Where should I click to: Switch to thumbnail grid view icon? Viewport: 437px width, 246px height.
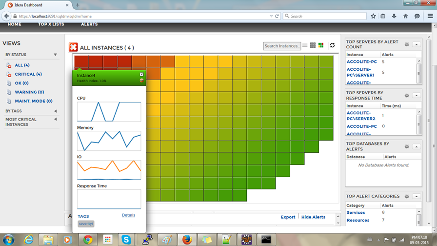point(313,45)
